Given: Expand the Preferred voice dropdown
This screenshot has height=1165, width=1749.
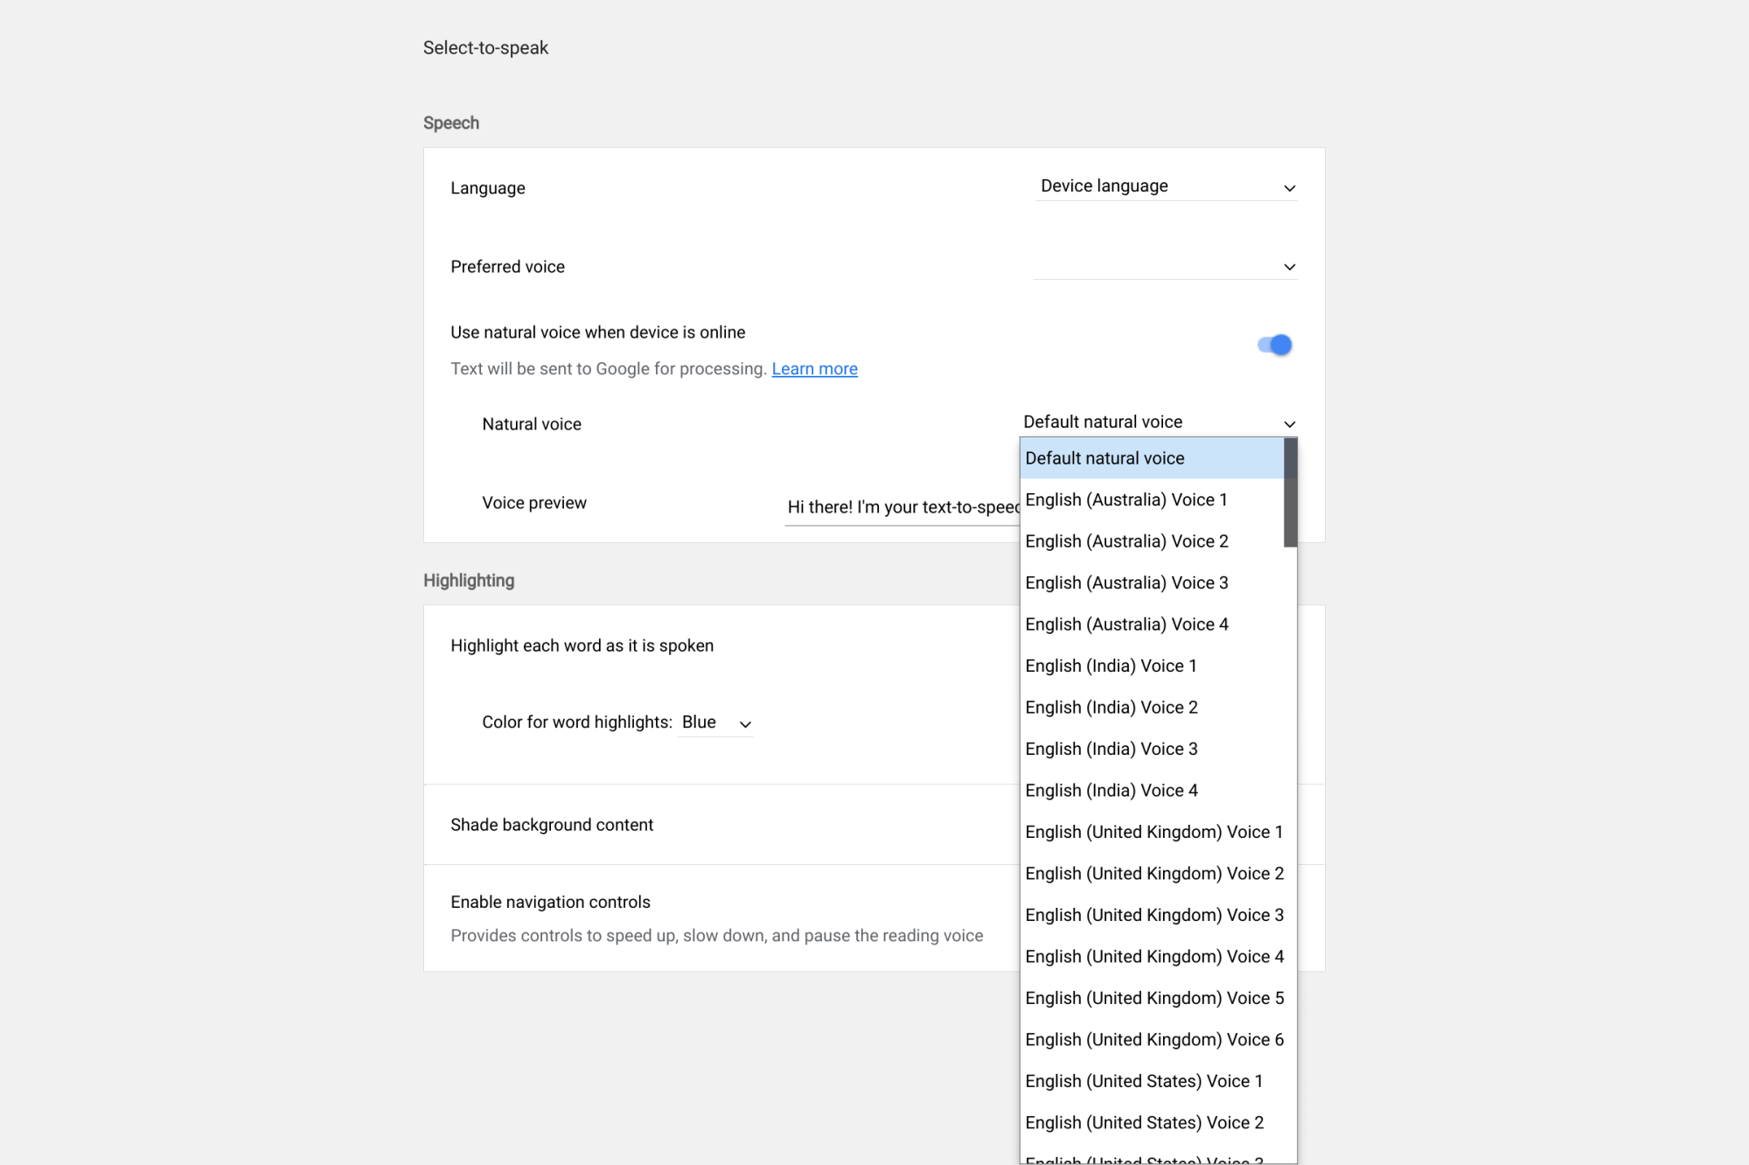Looking at the screenshot, I should (1166, 267).
